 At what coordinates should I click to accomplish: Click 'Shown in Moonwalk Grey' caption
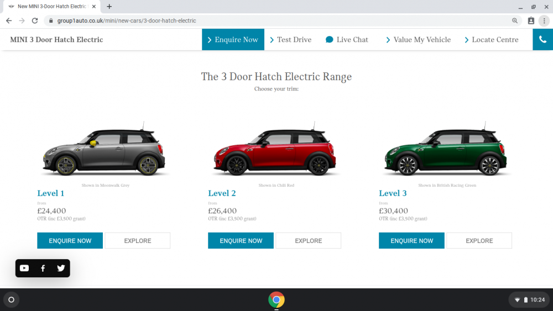tap(106, 185)
